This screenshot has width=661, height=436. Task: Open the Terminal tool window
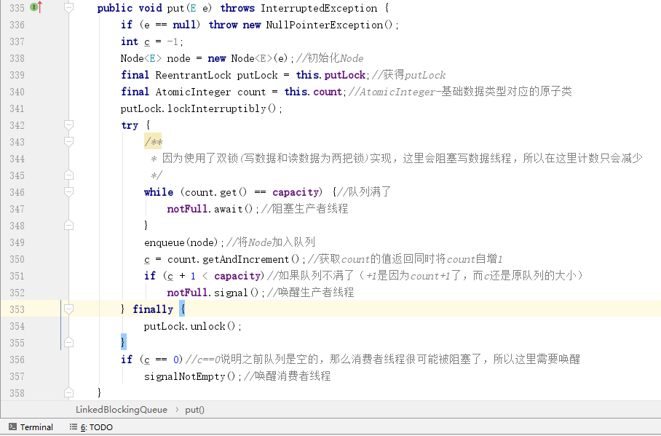pyautogui.click(x=31, y=427)
